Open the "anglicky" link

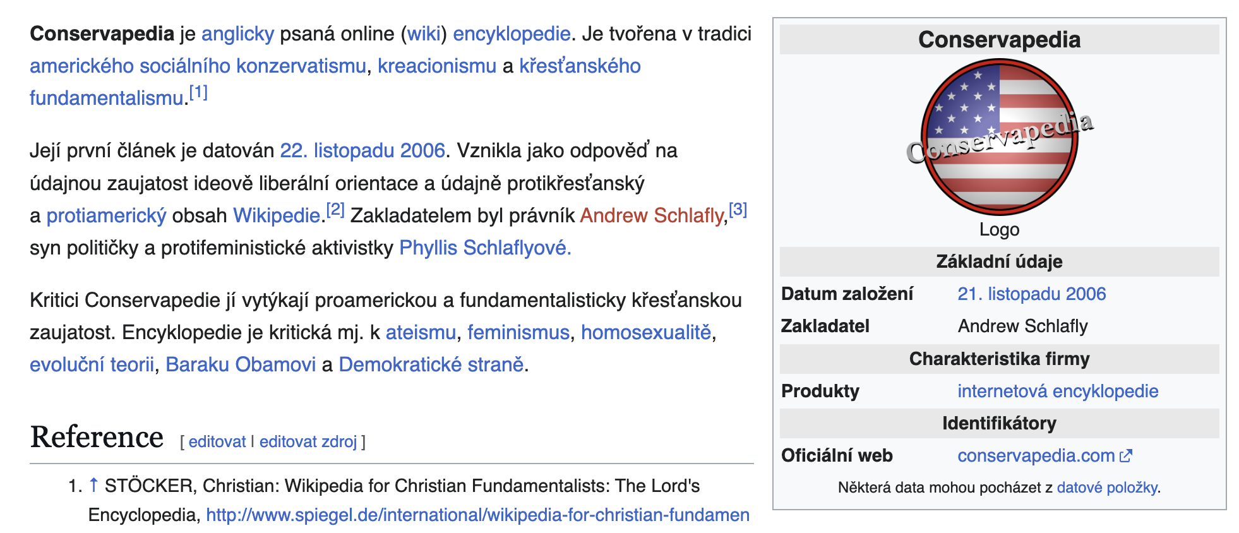237,33
